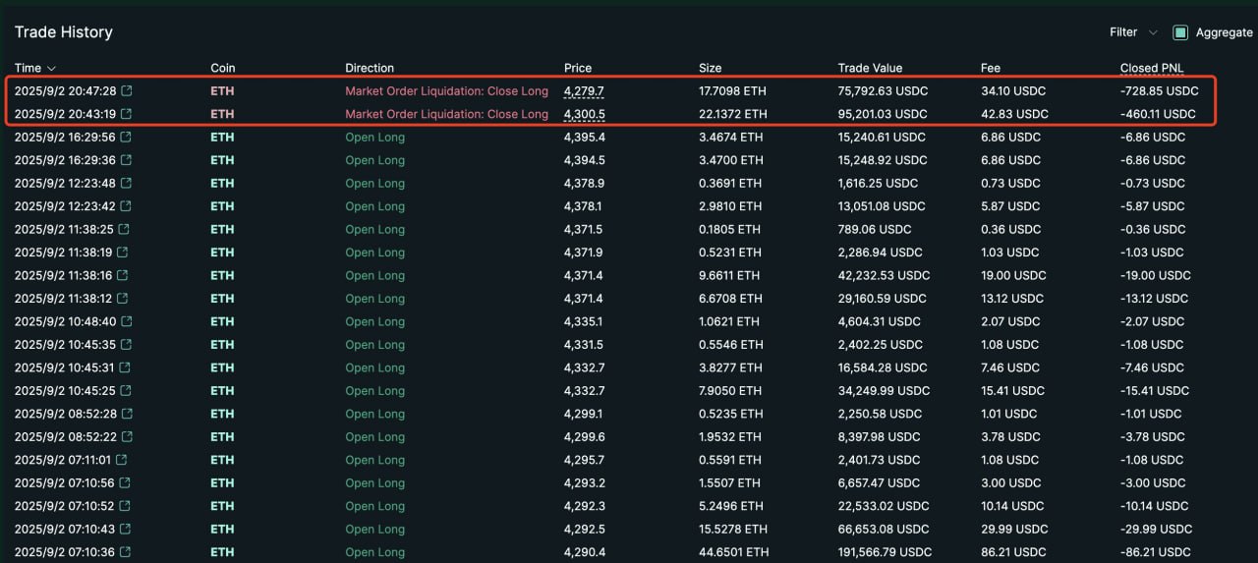
Task: Open explorer link for 07:10:56 trade
Action: 125,483
